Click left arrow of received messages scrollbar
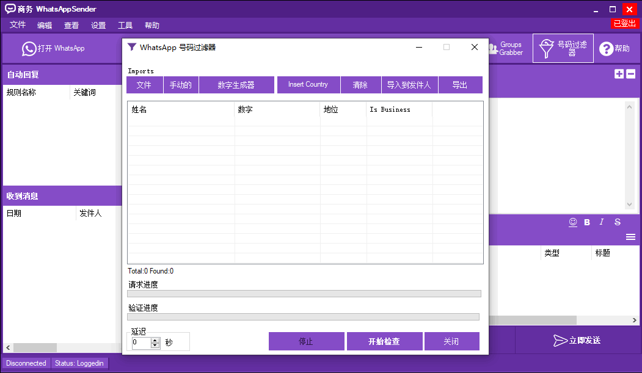This screenshot has height=373, width=642. (8, 347)
